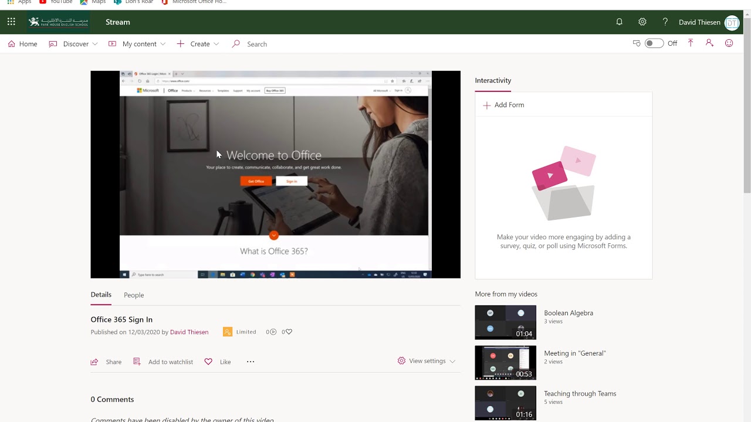The image size is (751, 422).
Task: Click the Published on 12/03/2020 text
Action: coord(125,332)
